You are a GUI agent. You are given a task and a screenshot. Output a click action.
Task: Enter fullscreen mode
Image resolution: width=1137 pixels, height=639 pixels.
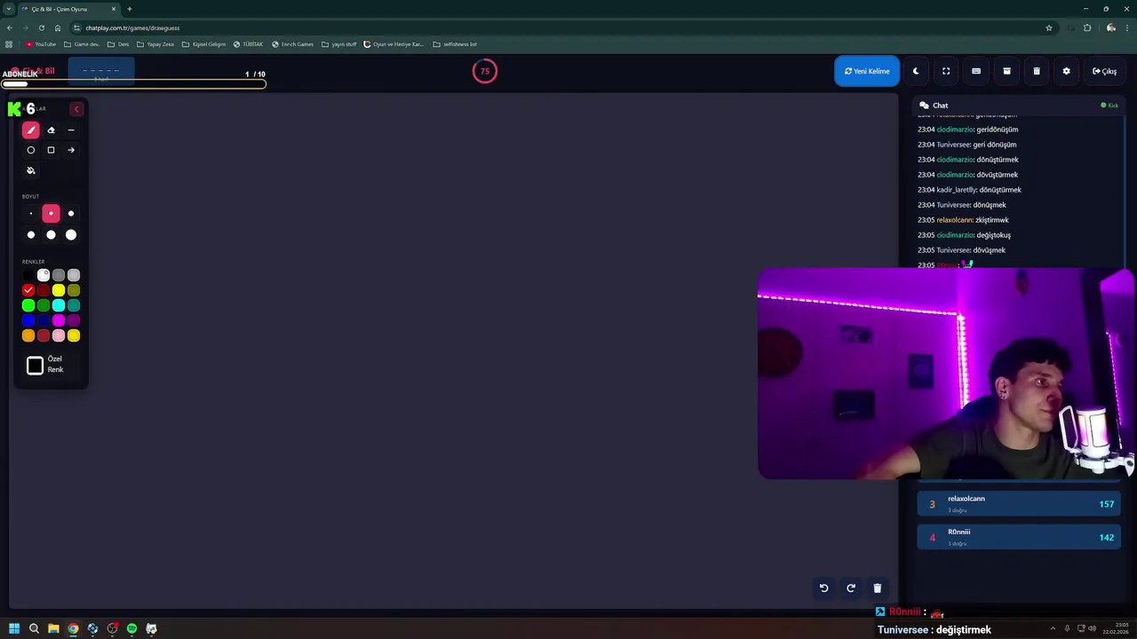[946, 71]
